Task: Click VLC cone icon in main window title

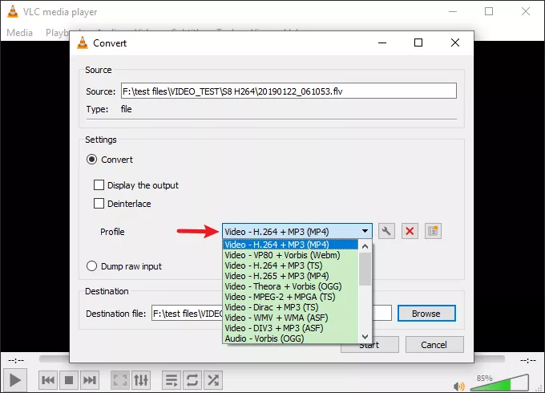Action: (x=13, y=11)
